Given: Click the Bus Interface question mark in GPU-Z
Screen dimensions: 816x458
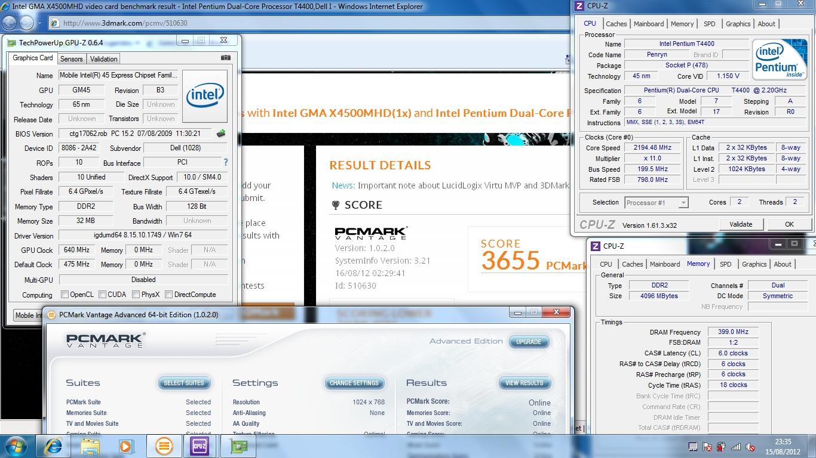Looking at the screenshot, I should click(x=226, y=162).
